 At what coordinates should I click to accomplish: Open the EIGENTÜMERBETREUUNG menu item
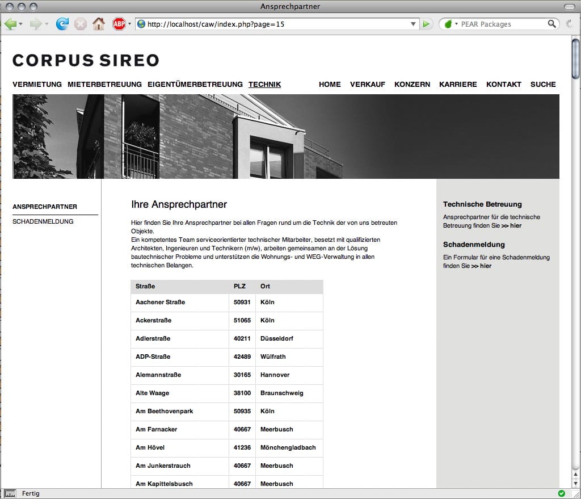pos(195,84)
